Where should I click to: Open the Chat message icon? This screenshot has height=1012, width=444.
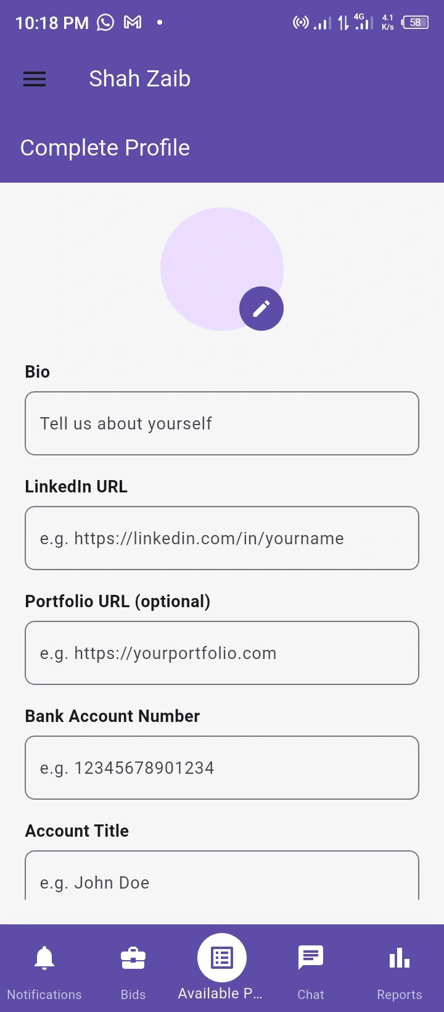coord(311,958)
